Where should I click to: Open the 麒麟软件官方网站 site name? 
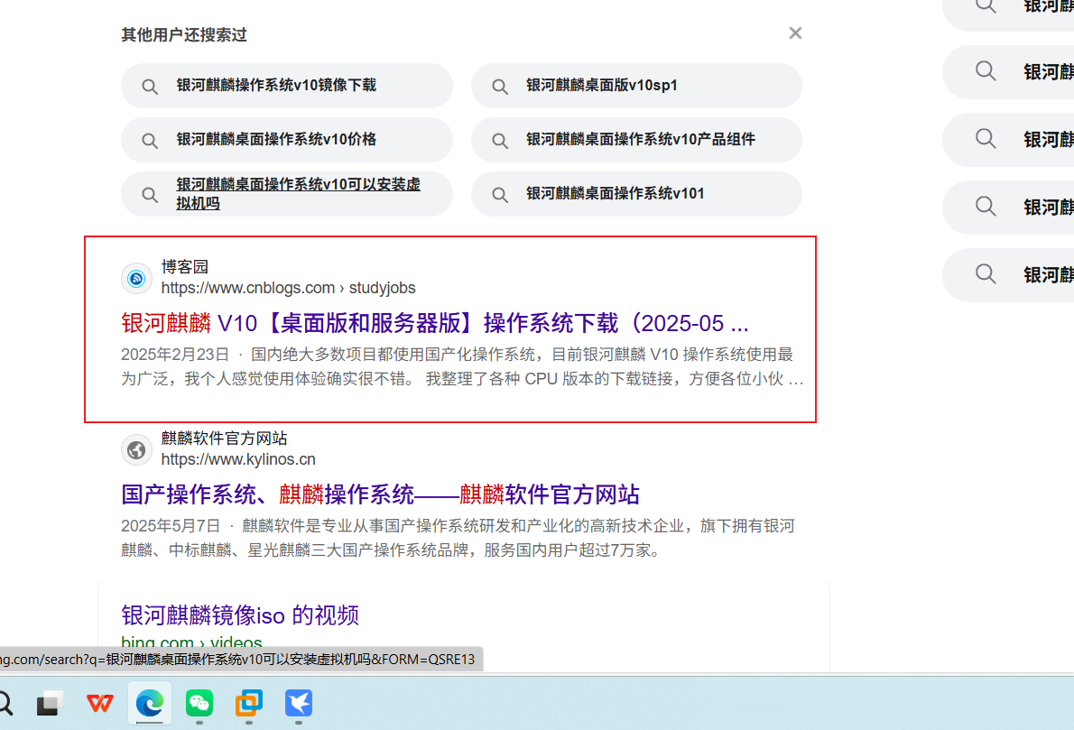(224, 439)
